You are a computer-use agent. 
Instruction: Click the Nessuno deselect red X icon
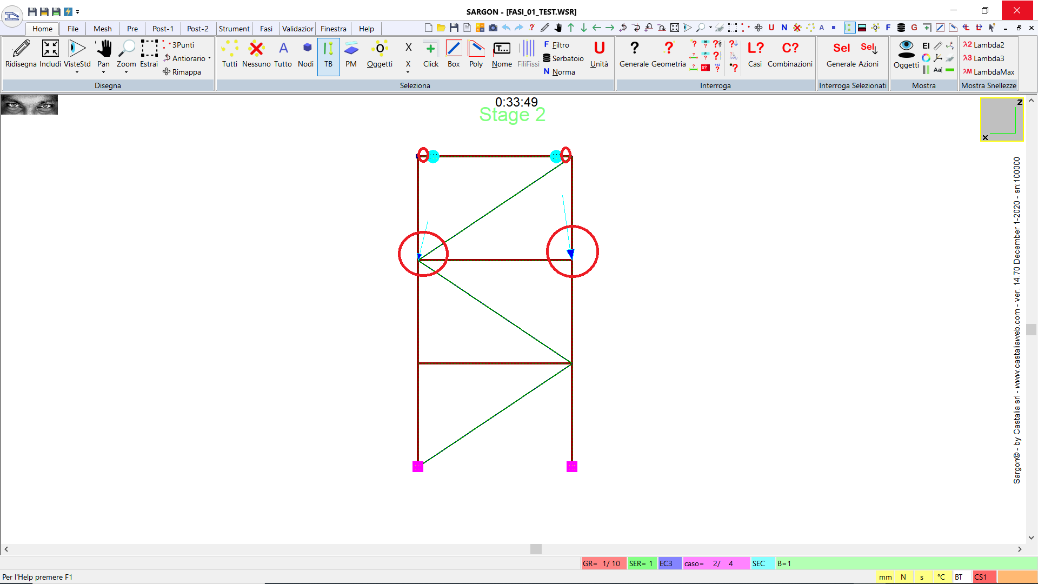click(x=256, y=49)
